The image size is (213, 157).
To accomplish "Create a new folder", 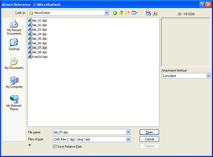I will click(127, 13).
